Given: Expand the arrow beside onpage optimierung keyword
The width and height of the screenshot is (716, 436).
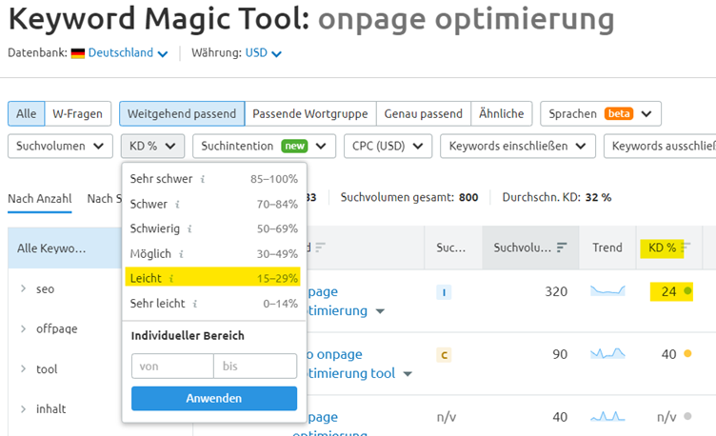Looking at the screenshot, I should [380, 311].
